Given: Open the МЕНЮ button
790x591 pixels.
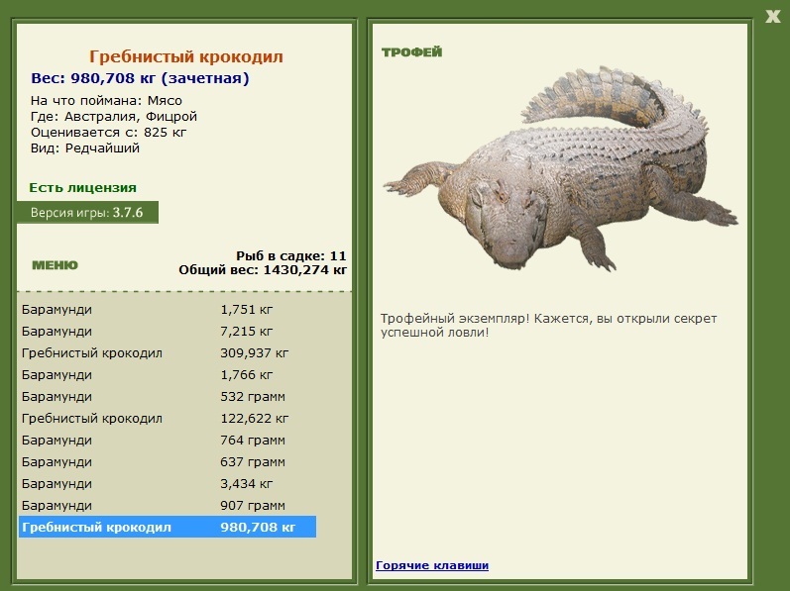Looking at the screenshot, I should [55, 265].
